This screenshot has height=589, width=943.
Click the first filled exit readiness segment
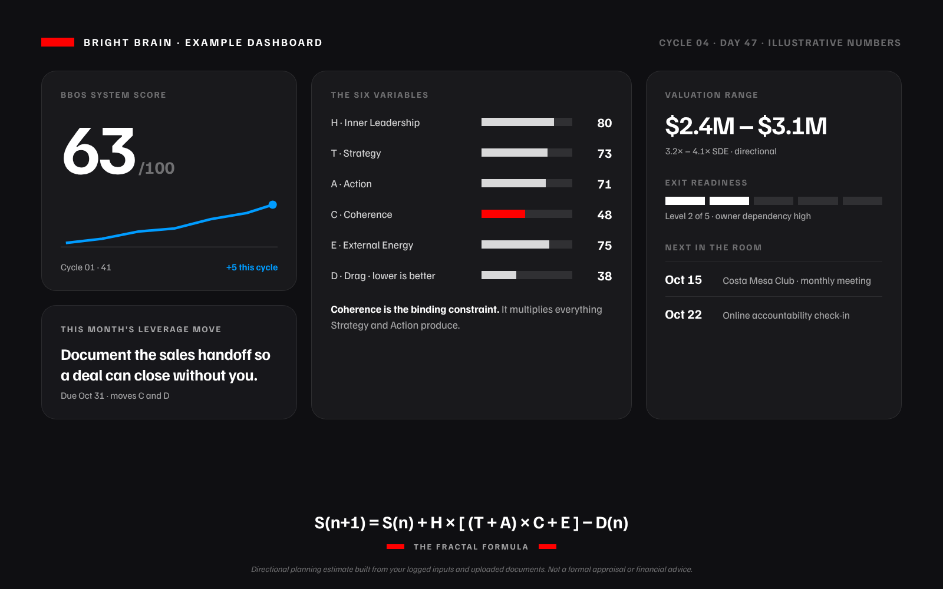tap(685, 201)
